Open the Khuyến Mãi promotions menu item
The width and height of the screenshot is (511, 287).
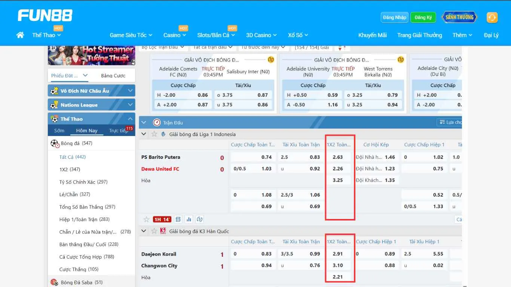click(x=372, y=35)
